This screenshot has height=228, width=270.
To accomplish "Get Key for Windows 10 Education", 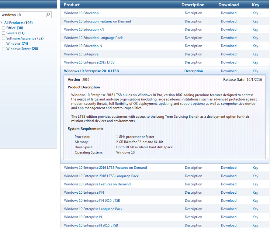I will coord(255,13).
